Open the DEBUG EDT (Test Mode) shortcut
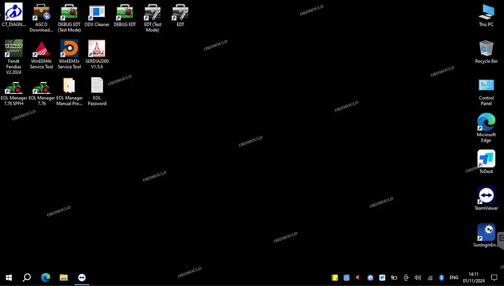The height and width of the screenshot is (286, 504). (69, 13)
